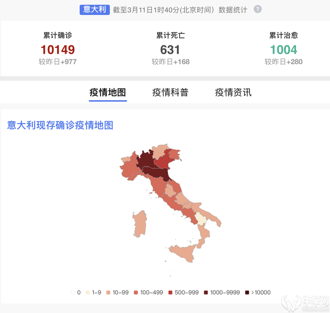Toggle the >10000 legend swatch
This screenshot has width=330, height=313.
[247, 292]
